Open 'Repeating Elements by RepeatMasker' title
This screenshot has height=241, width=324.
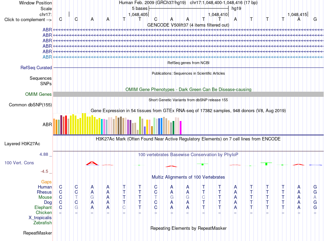(188, 228)
